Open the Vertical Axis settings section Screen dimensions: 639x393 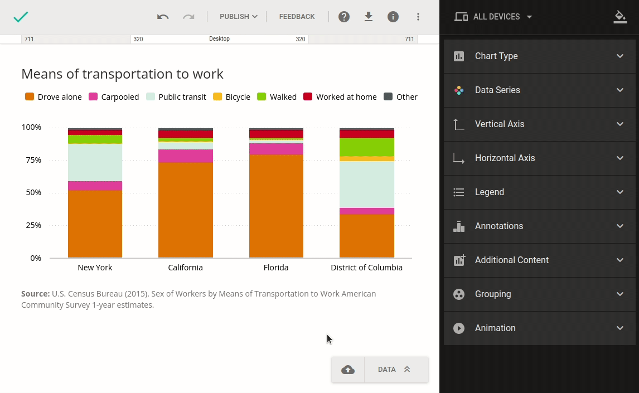pyautogui.click(x=539, y=124)
